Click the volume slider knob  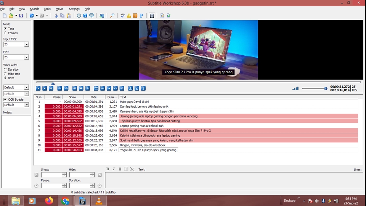coord(326,89)
